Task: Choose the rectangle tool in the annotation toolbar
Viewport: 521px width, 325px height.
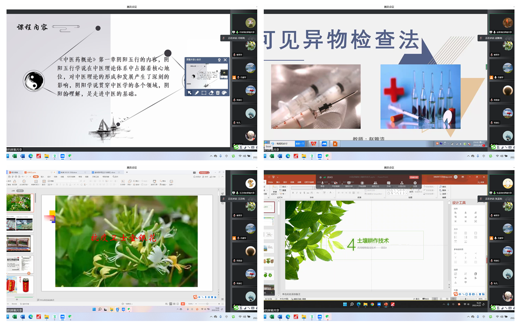Action: point(204,93)
